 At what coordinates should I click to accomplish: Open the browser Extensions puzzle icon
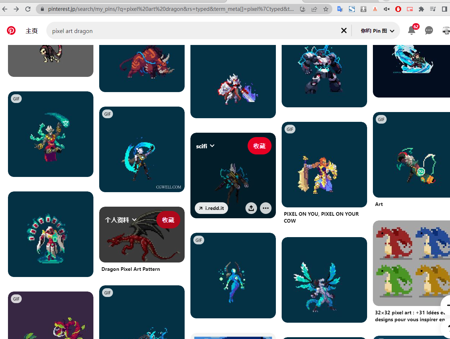click(421, 9)
